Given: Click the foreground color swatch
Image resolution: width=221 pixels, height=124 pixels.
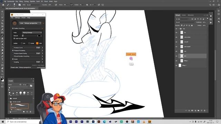Looking at the screenshot, I should pos(2,80).
